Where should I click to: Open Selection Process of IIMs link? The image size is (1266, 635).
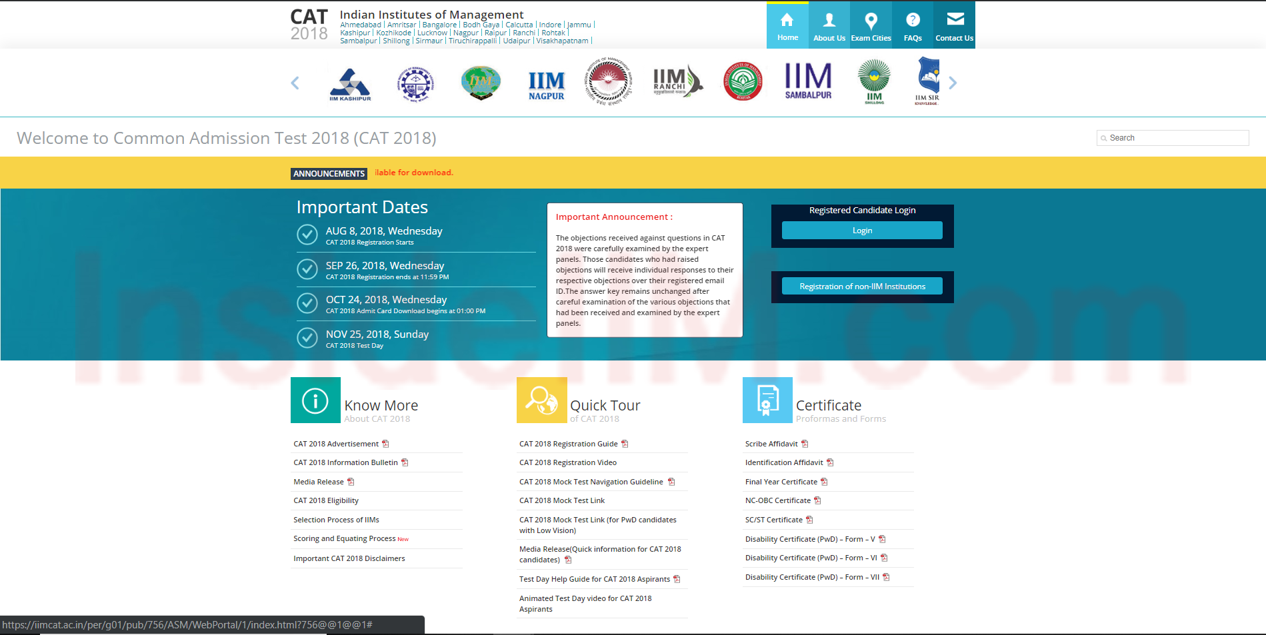coord(336,520)
